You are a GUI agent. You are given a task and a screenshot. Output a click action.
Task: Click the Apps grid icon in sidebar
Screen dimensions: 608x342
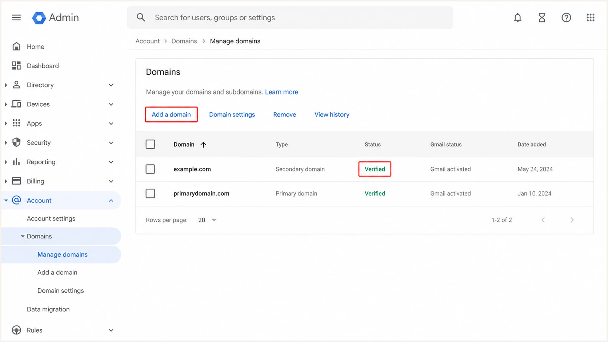[x=16, y=123]
